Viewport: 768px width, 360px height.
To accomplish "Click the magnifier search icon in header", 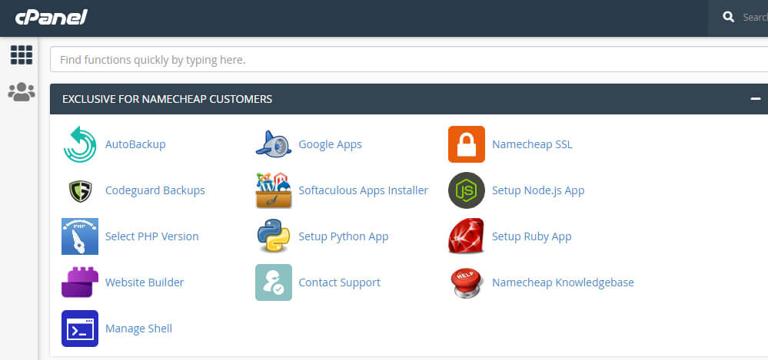I will click(728, 17).
